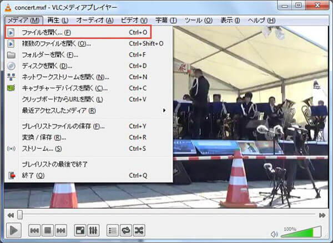Choose ディスクを開く (D)... entry
This screenshot has width=333, height=243.
pos(89,66)
